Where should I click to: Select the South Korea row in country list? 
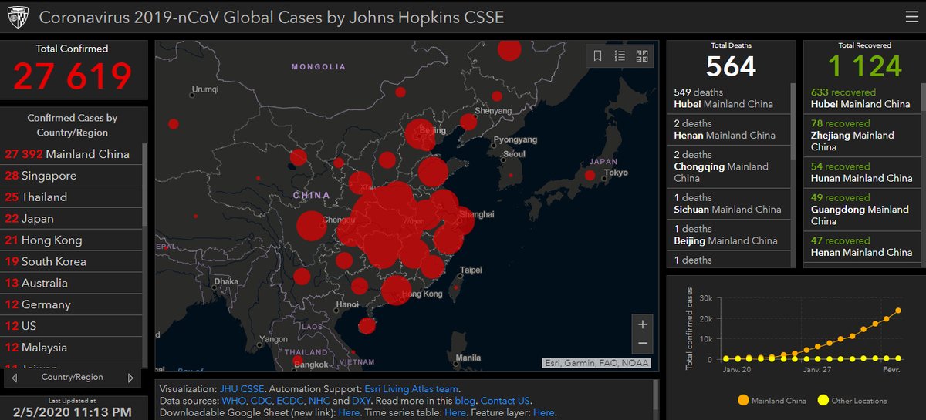pos(70,261)
